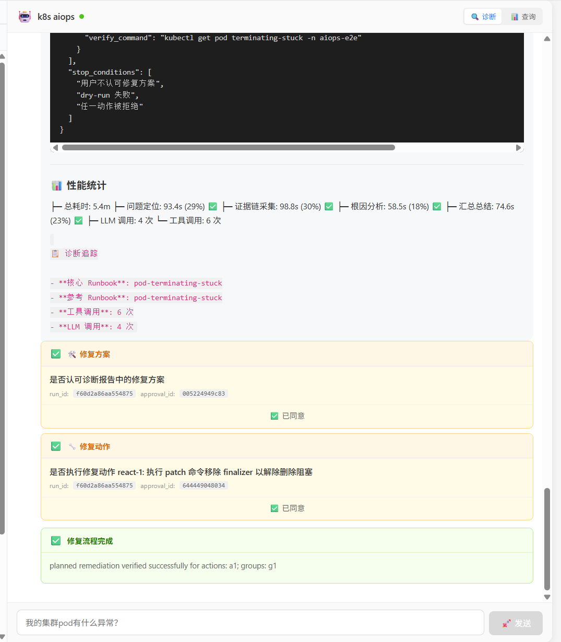The image size is (561, 642).
Task: Switch to the 诊断 tab
Action: (483, 17)
